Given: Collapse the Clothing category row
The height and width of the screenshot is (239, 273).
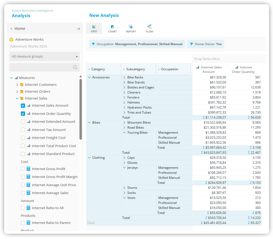Looking at the screenshot, I should (89, 158).
